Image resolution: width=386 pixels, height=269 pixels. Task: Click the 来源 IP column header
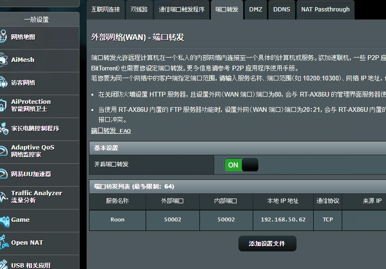[x=364, y=201]
